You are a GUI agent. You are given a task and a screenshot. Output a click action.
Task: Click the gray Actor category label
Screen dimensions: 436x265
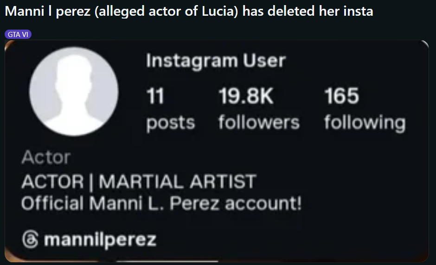pos(46,157)
